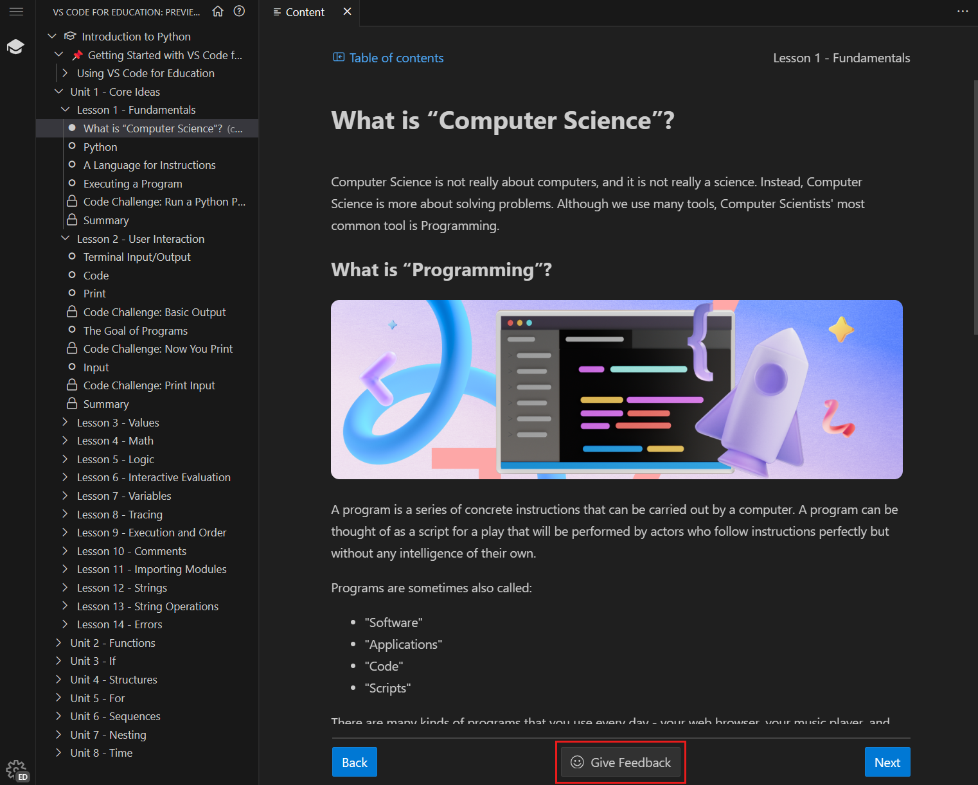Screen dimensions: 978x785
Task: Open the hamburger menu in the sidebar
Action: coord(16,11)
